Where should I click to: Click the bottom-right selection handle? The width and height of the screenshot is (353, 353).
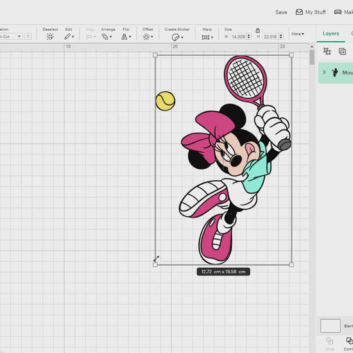291,264
